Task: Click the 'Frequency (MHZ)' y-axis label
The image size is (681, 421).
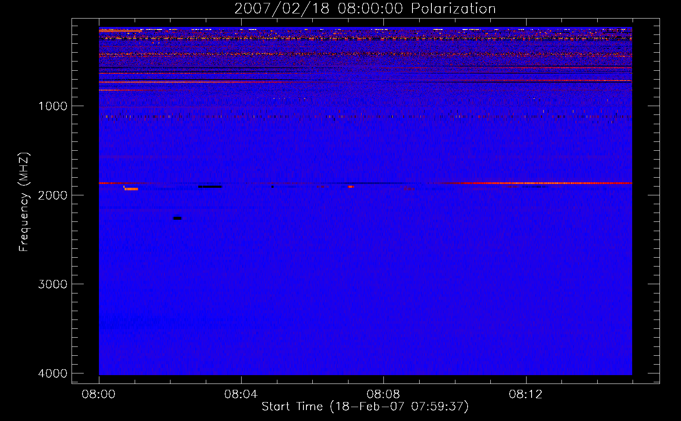Action: 24,202
